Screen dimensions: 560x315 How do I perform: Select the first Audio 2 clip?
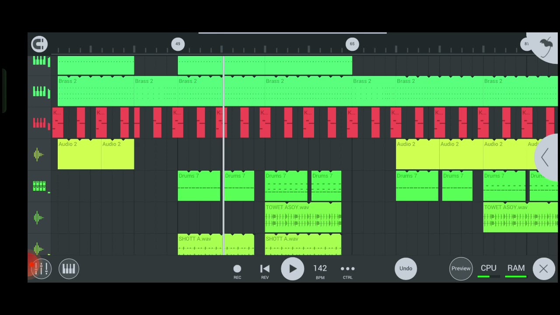79,154
